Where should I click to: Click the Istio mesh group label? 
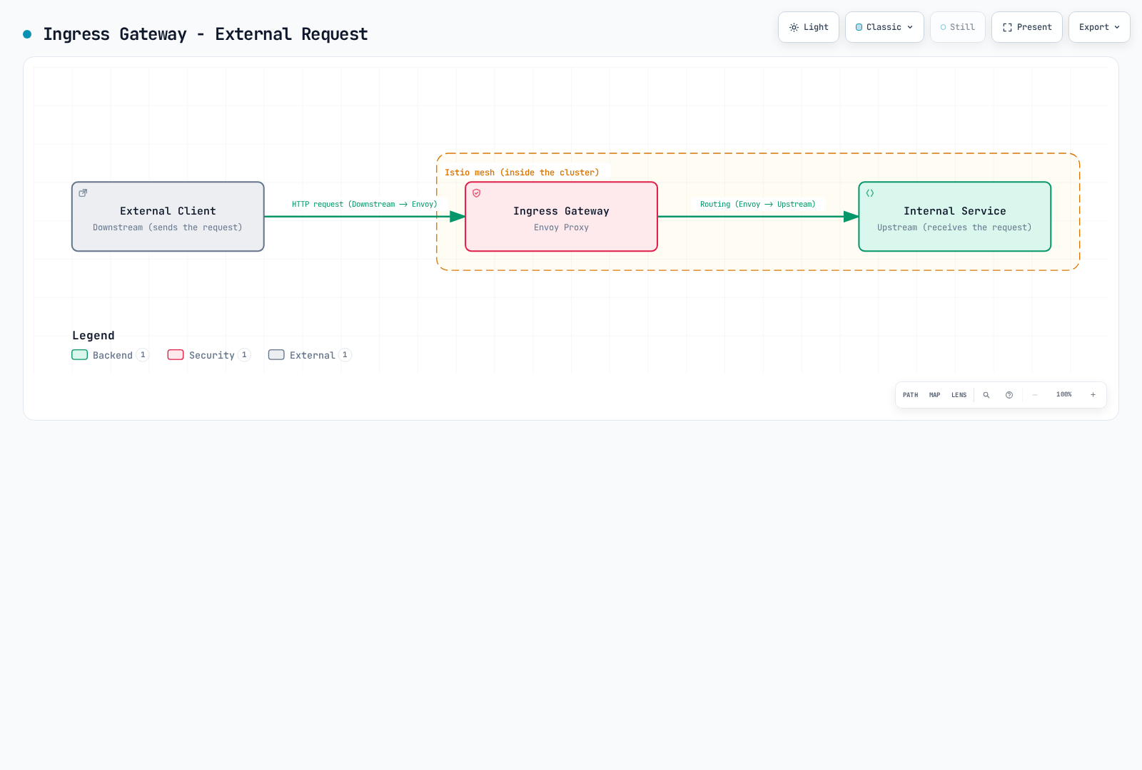click(x=522, y=173)
